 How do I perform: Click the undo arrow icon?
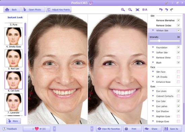(x=166, y=10)
